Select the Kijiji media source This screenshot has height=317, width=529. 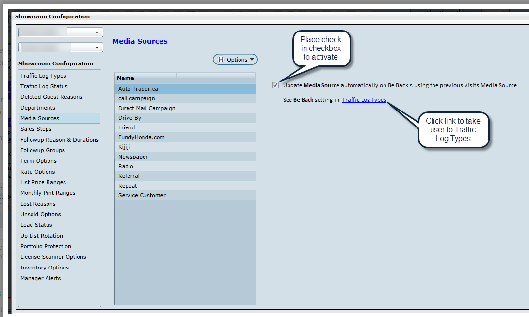click(124, 147)
